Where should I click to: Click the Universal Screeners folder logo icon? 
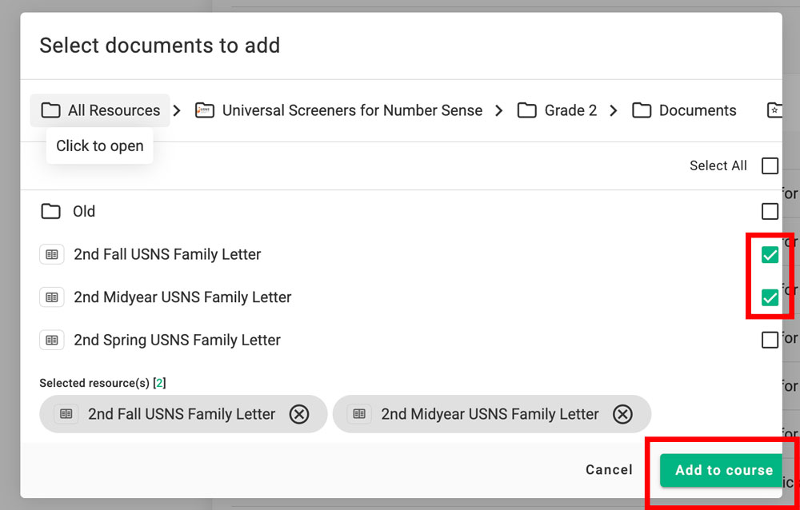pos(205,110)
